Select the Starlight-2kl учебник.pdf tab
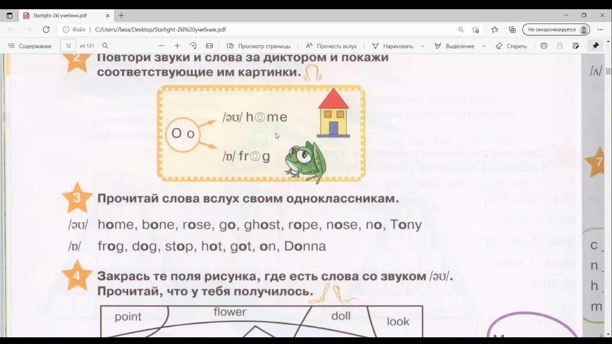 coord(66,16)
